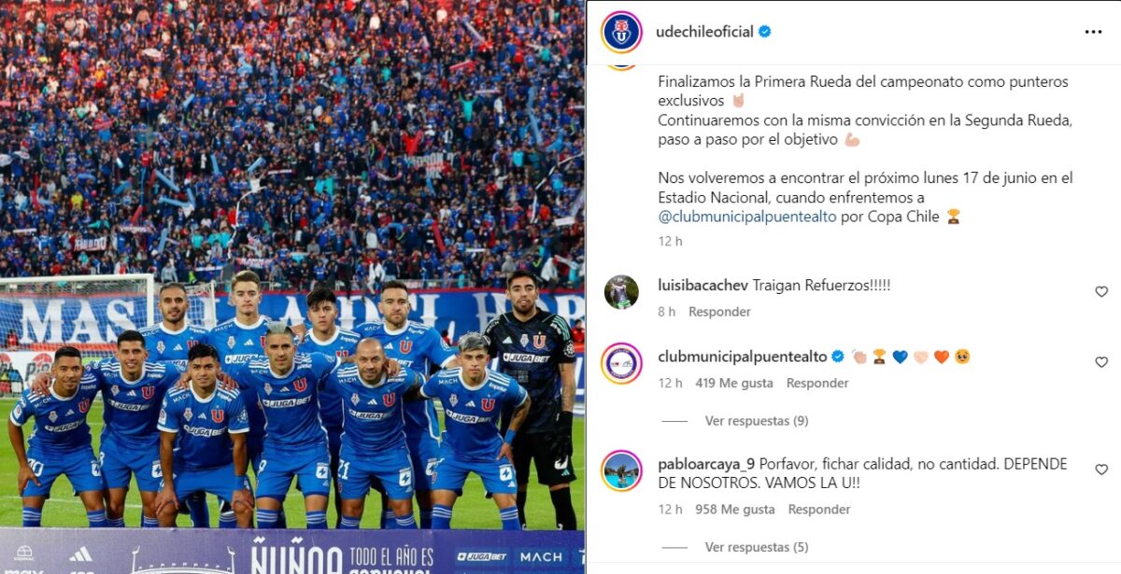Like clubmunicipalpuentealto's comment with the heart
The image size is (1121, 574).
(1101, 362)
